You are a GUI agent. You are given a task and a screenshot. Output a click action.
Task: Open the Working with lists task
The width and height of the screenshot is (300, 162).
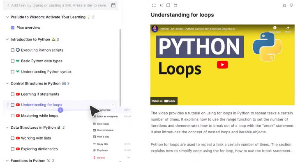coord(36,138)
